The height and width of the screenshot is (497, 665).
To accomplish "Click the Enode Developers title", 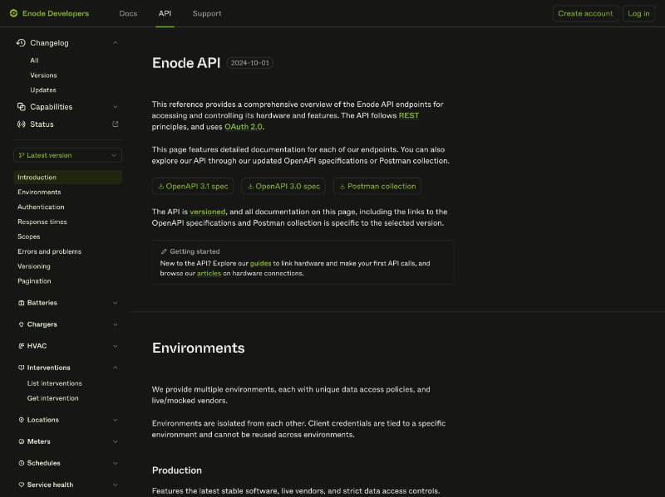I will (x=56, y=13).
